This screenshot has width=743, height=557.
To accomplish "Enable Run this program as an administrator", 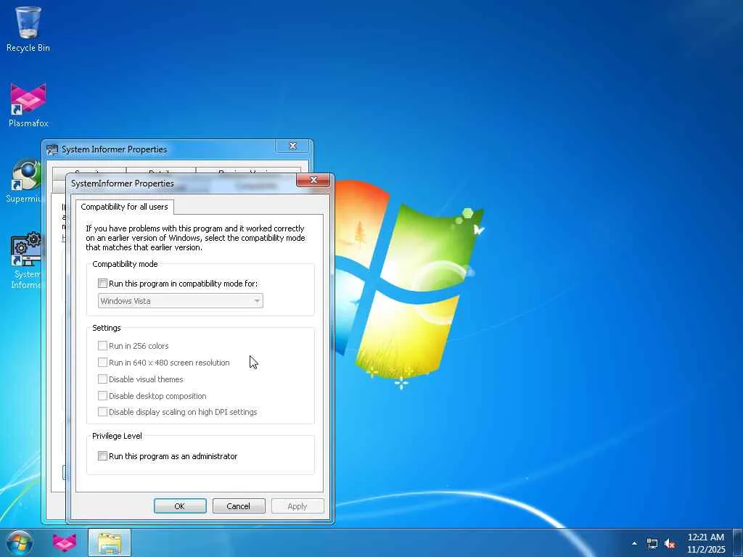I will pyautogui.click(x=102, y=456).
